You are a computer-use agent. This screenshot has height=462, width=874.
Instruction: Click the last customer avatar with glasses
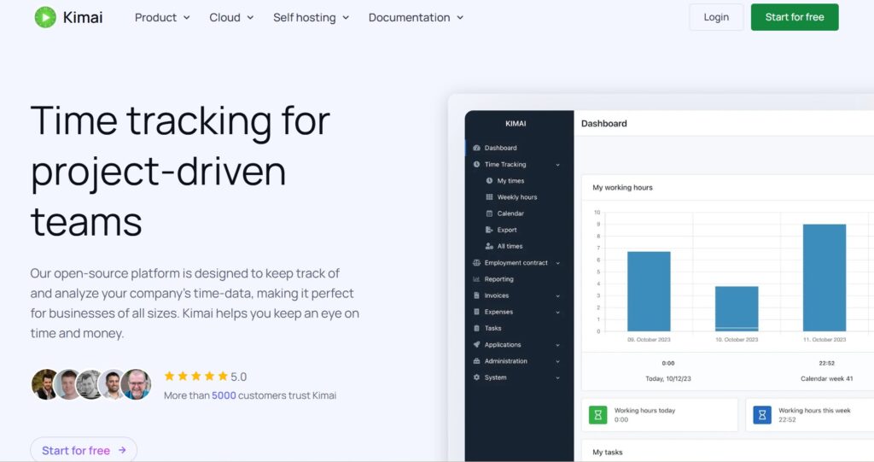pos(136,384)
